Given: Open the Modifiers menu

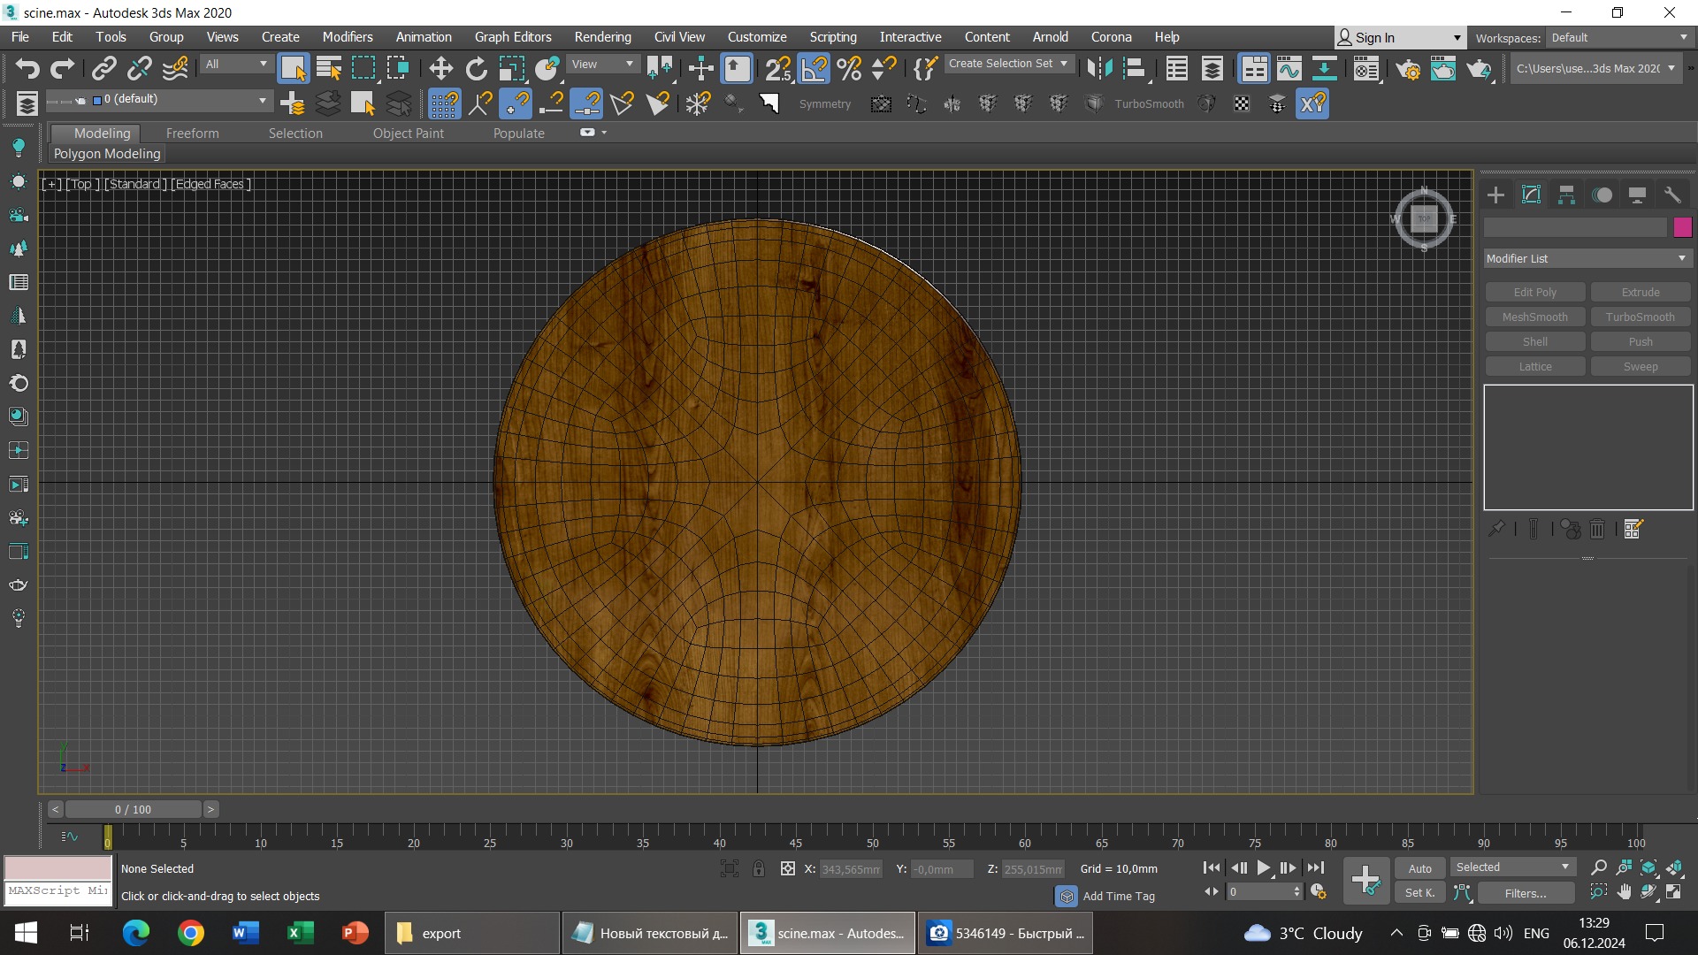Looking at the screenshot, I should 348,37.
